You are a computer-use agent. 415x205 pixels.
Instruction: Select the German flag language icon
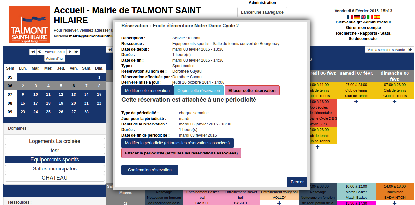pos(357,17)
